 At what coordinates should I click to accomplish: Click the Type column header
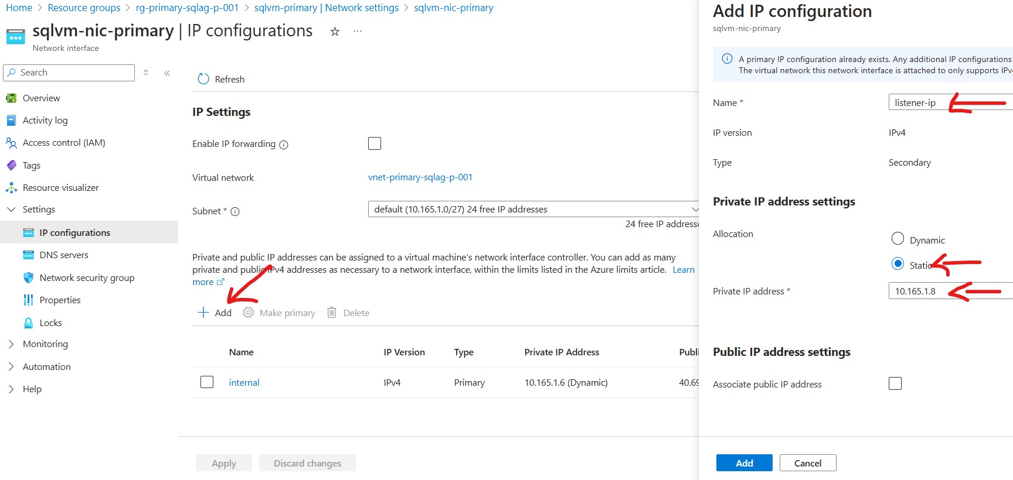coord(464,352)
